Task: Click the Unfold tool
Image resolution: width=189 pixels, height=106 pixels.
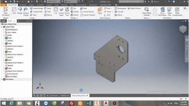Action: click(x=74, y=12)
